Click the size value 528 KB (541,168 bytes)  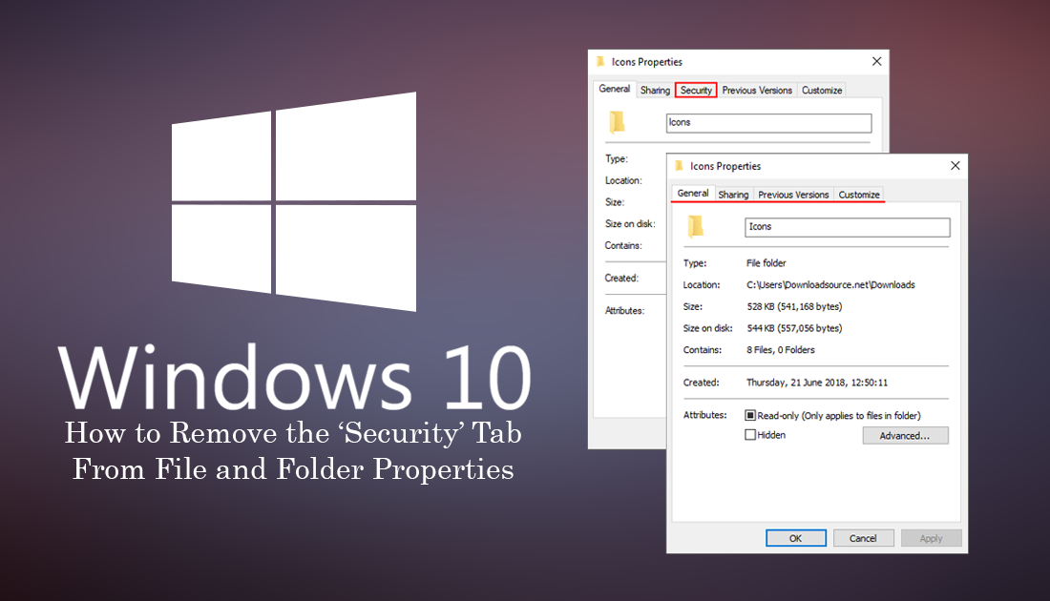click(x=794, y=306)
